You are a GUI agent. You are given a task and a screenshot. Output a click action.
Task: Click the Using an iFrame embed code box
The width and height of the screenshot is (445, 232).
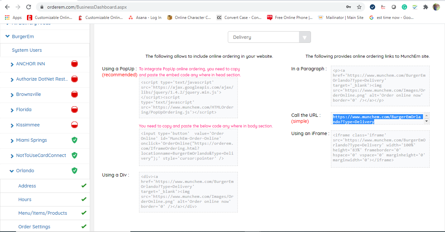coord(380,149)
